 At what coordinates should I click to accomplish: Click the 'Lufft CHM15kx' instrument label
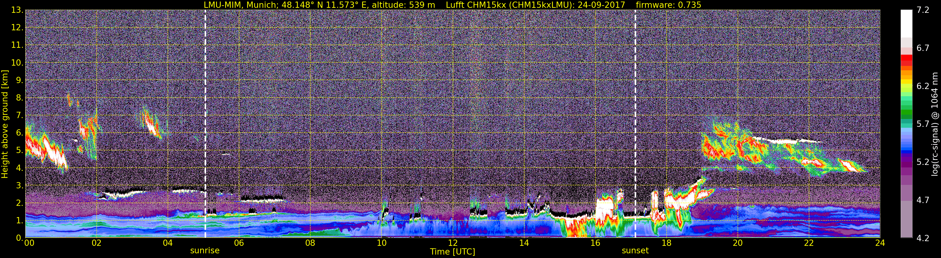pos(476,5)
